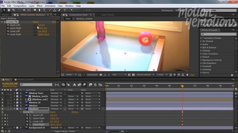Open the Full resolution dropdown
Screen dimensions: 238x133
119,75
